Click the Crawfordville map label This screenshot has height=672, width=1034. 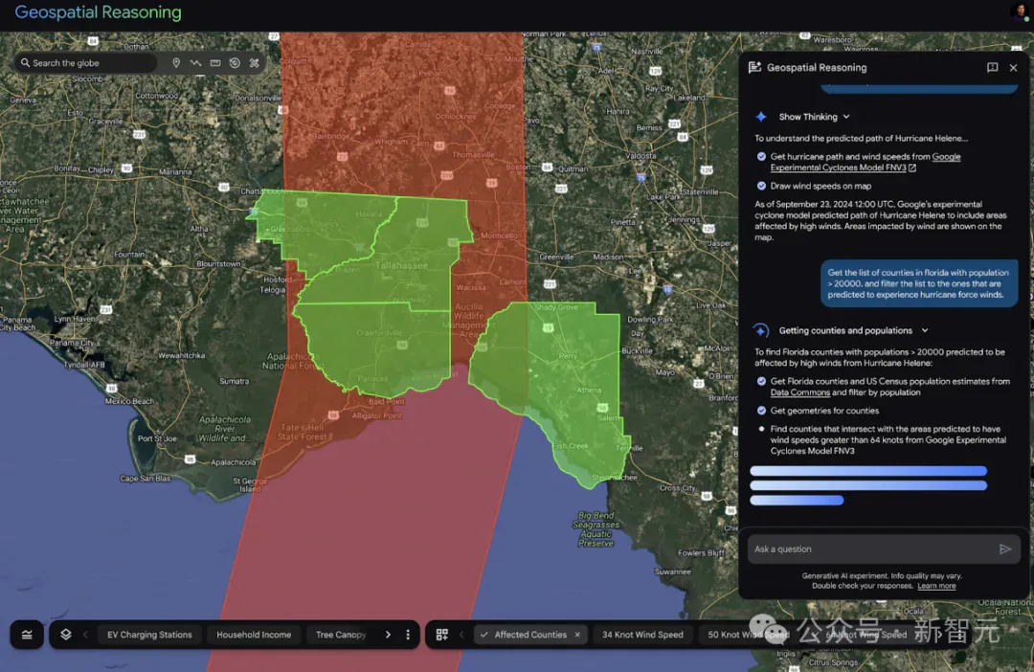click(x=379, y=333)
